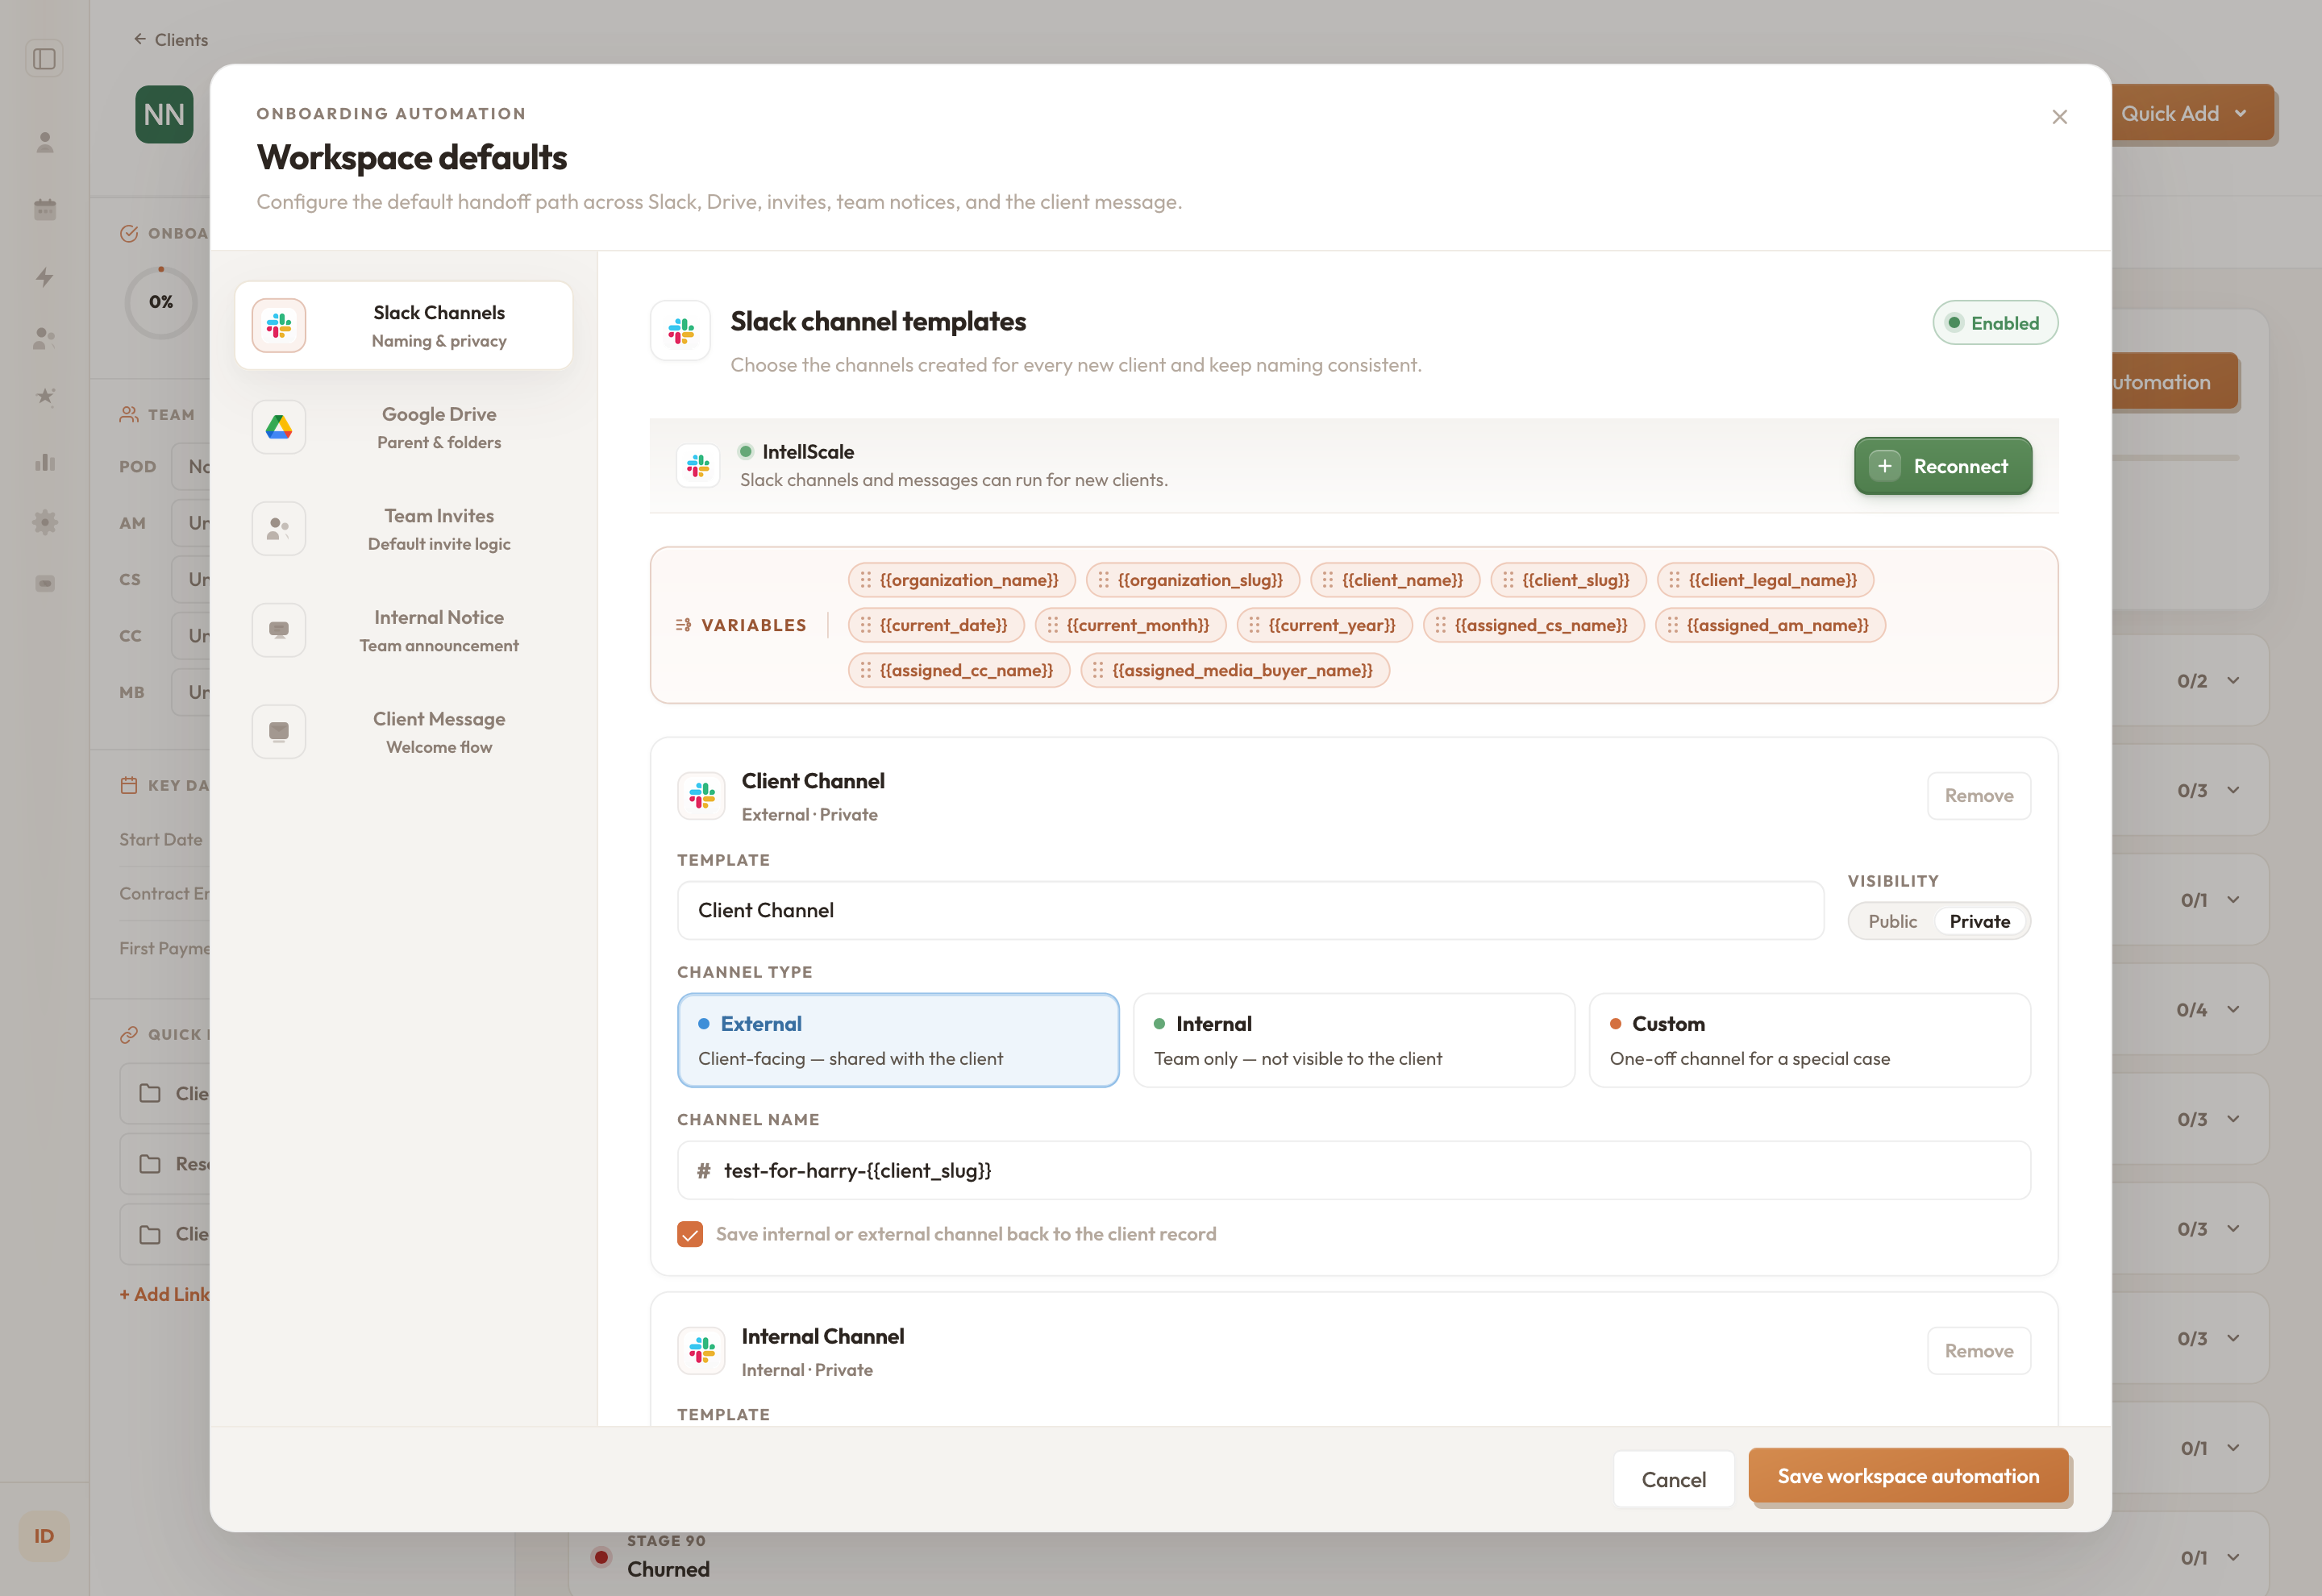
Task: Set visibility to Private
Action: (x=1979, y=921)
